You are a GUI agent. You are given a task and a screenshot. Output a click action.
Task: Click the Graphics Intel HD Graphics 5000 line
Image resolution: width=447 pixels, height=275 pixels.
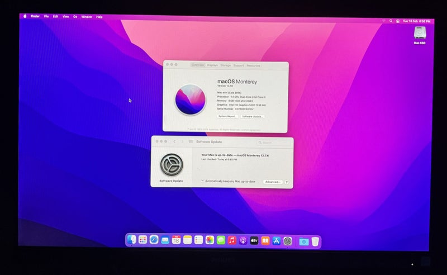point(241,105)
